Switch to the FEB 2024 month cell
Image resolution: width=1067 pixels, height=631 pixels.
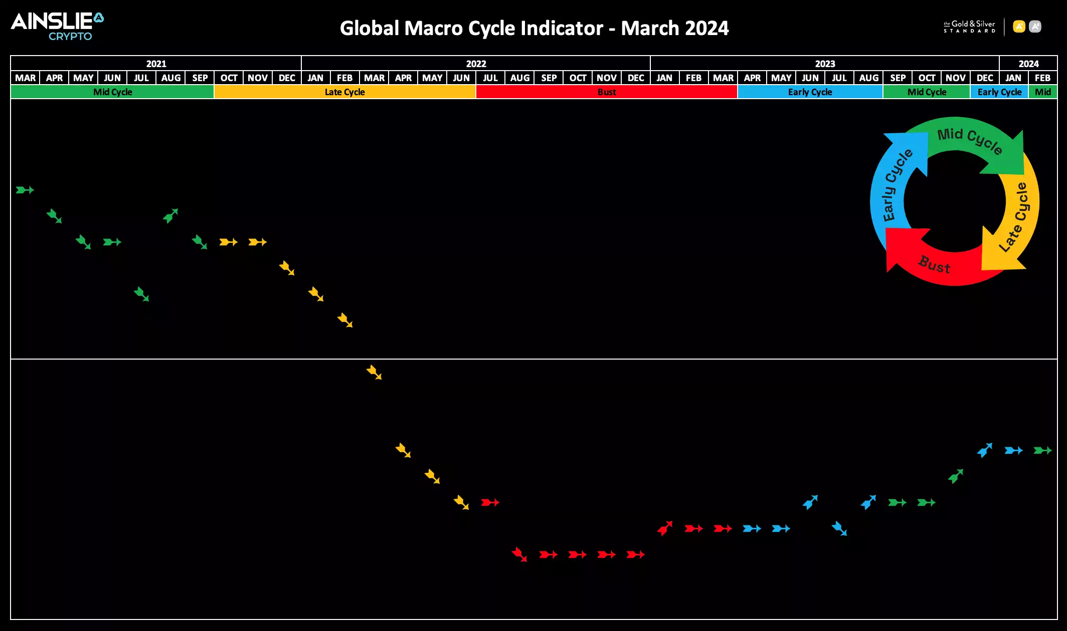pos(1043,78)
